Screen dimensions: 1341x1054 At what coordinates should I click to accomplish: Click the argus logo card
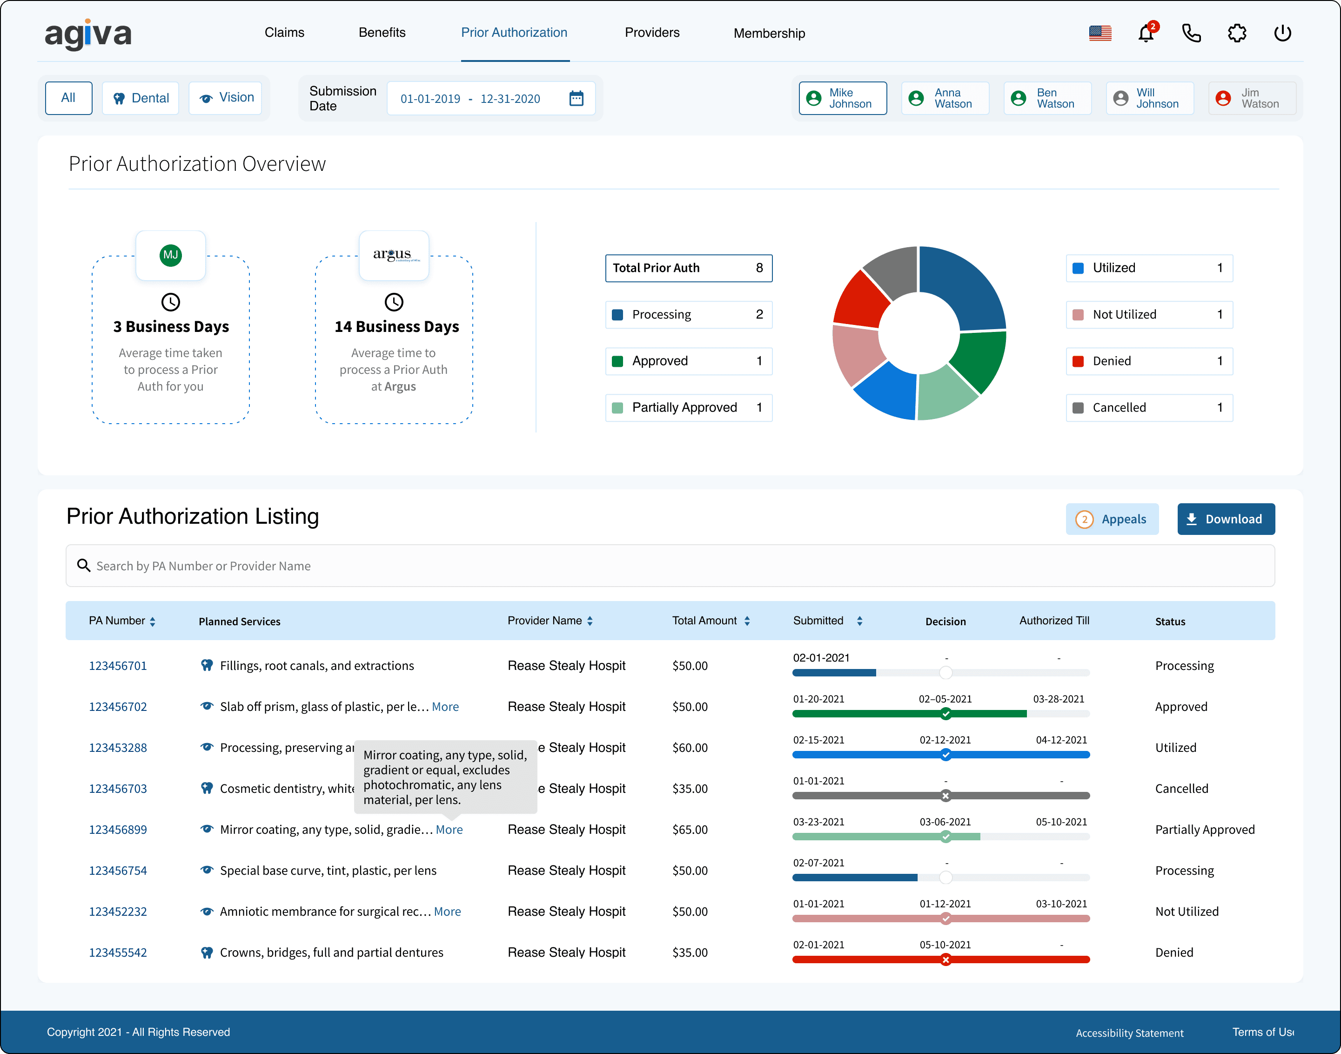tap(394, 255)
